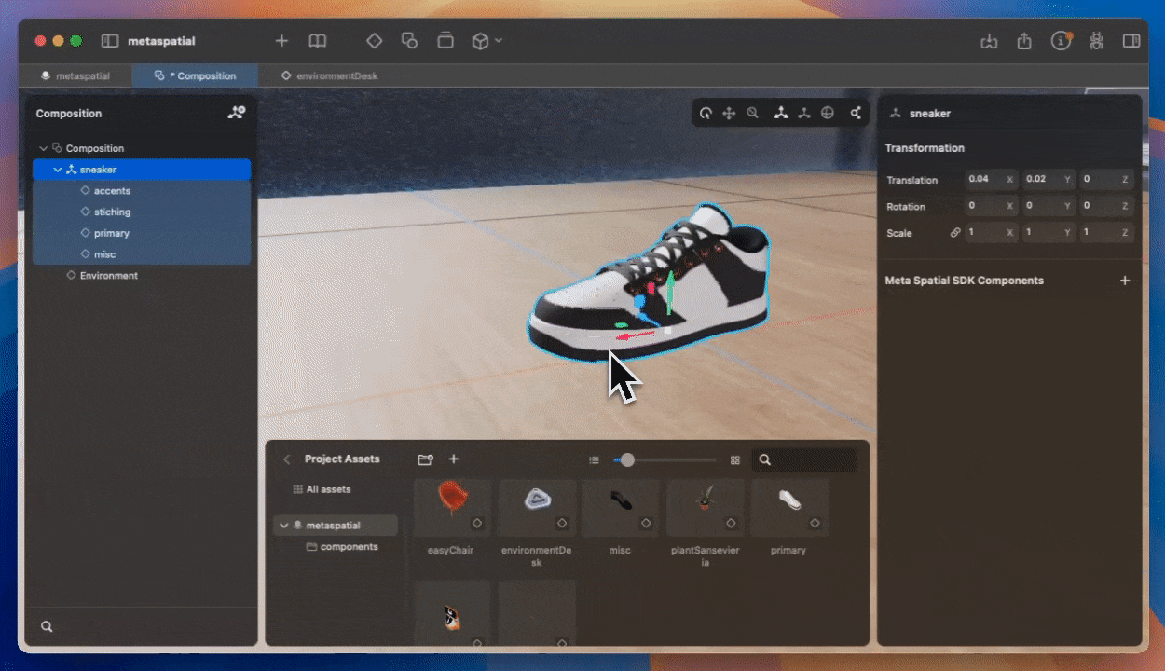Open the import panel via the download icon

click(989, 41)
